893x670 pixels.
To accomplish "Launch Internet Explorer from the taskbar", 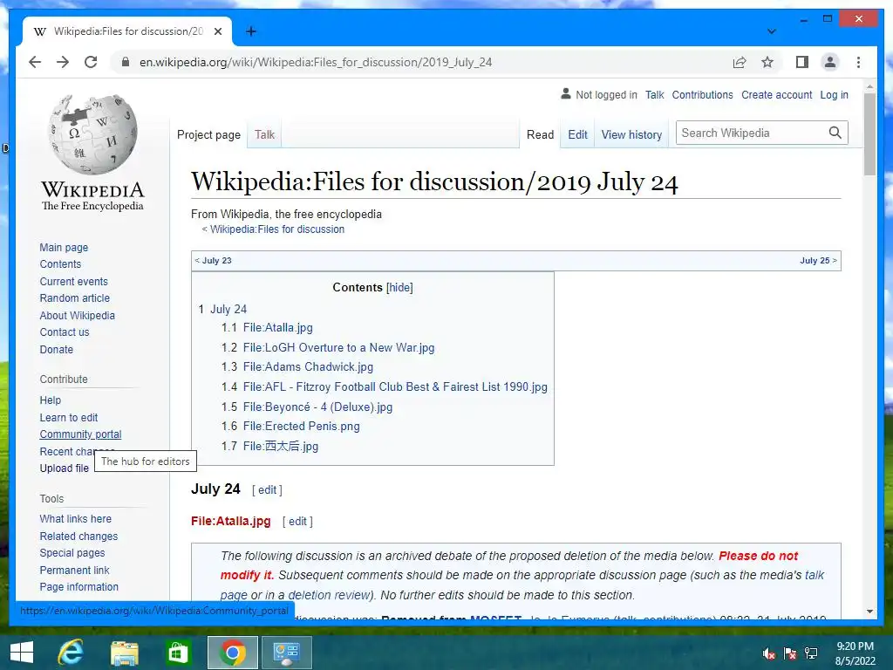I will click(x=71, y=653).
